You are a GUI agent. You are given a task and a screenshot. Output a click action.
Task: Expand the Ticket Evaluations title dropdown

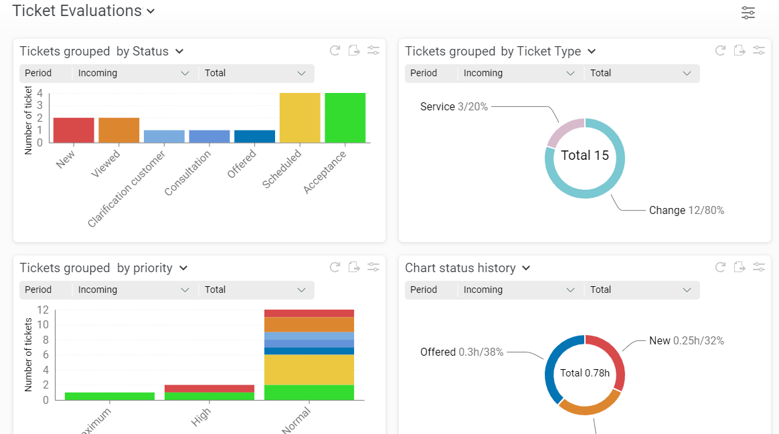[151, 11]
